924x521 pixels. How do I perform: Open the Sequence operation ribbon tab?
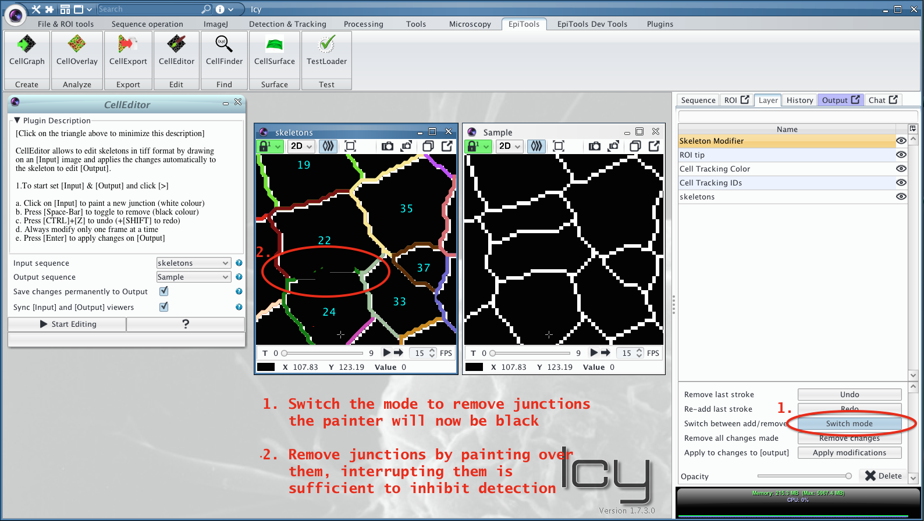(x=147, y=24)
